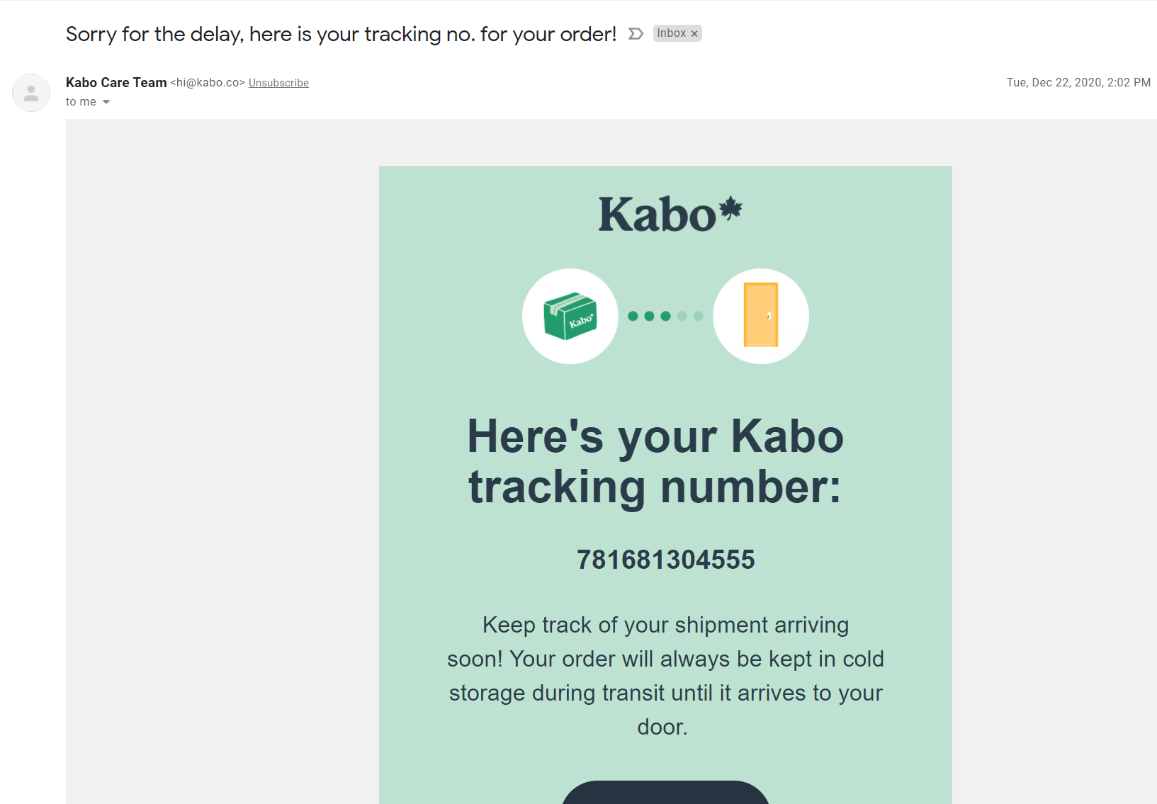Click the email subject line text
This screenshot has width=1157, height=804.
pyautogui.click(x=341, y=34)
